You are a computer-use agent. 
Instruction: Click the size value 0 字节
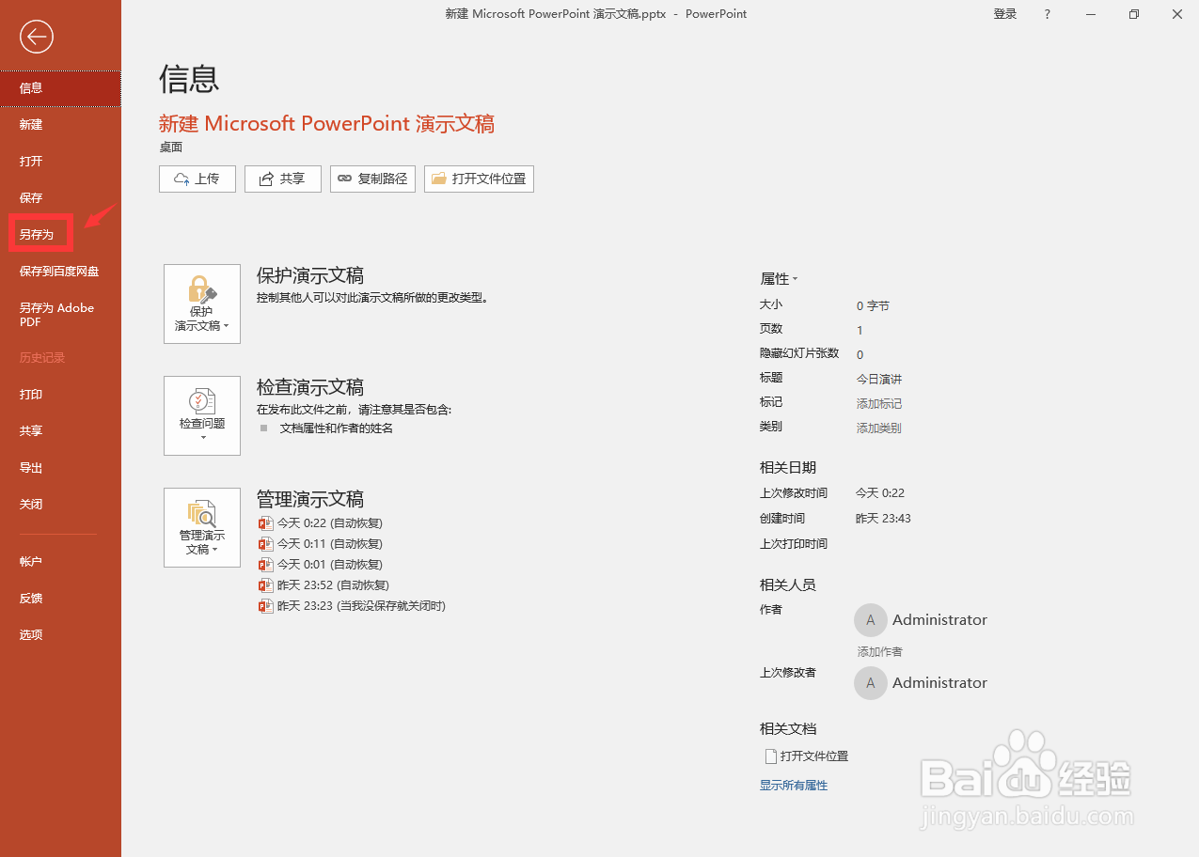(x=873, y=306)
